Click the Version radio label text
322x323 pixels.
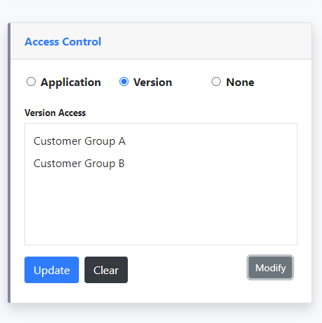[152, 82]
